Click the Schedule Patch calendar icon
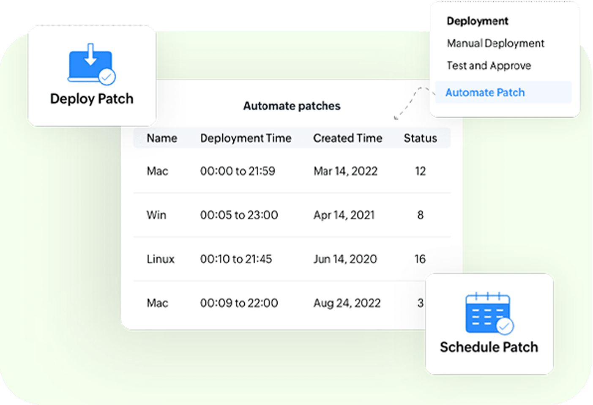 [x=489, y=313]
